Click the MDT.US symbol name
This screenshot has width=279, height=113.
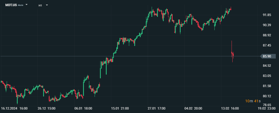coord(11,5)
